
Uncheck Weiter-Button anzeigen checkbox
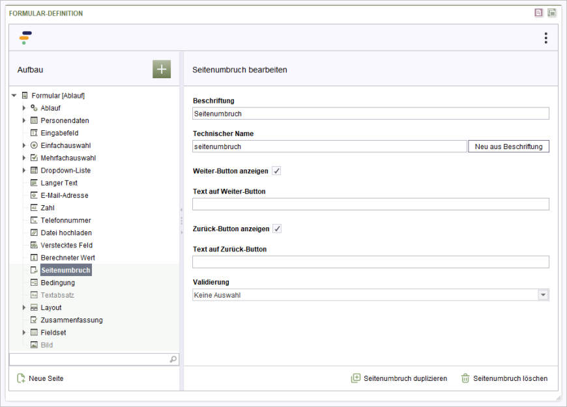point(276,171)
